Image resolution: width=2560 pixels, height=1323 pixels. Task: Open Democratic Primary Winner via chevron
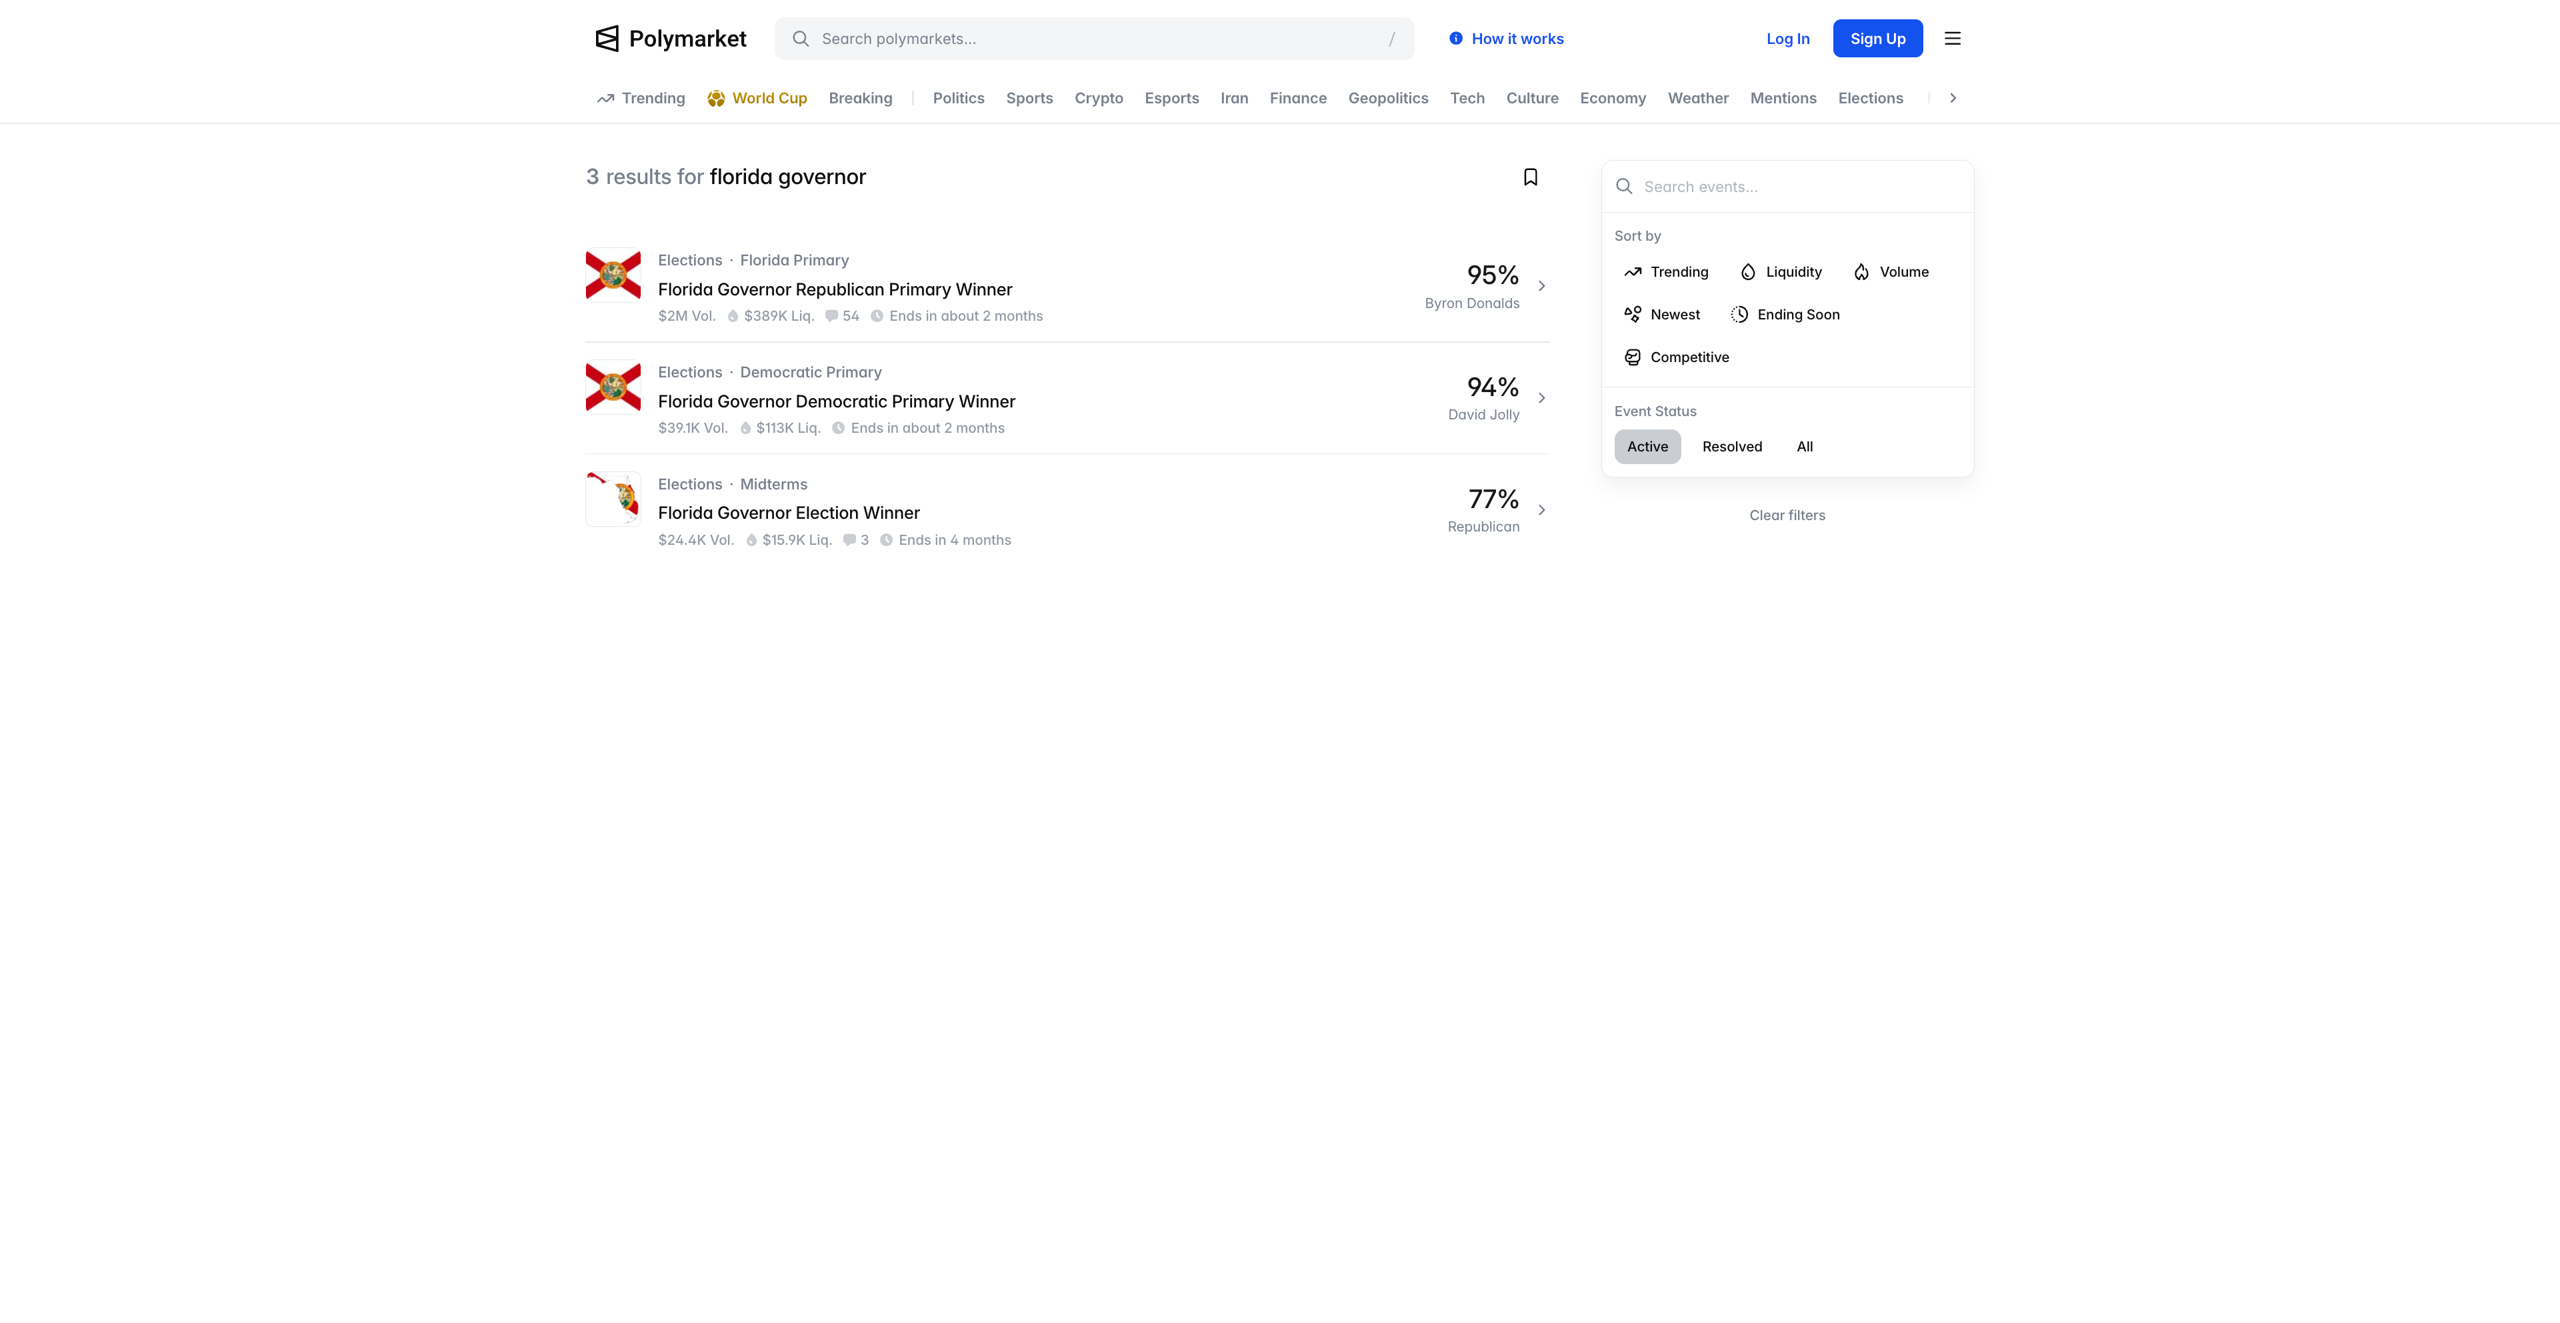point(1541,399)
